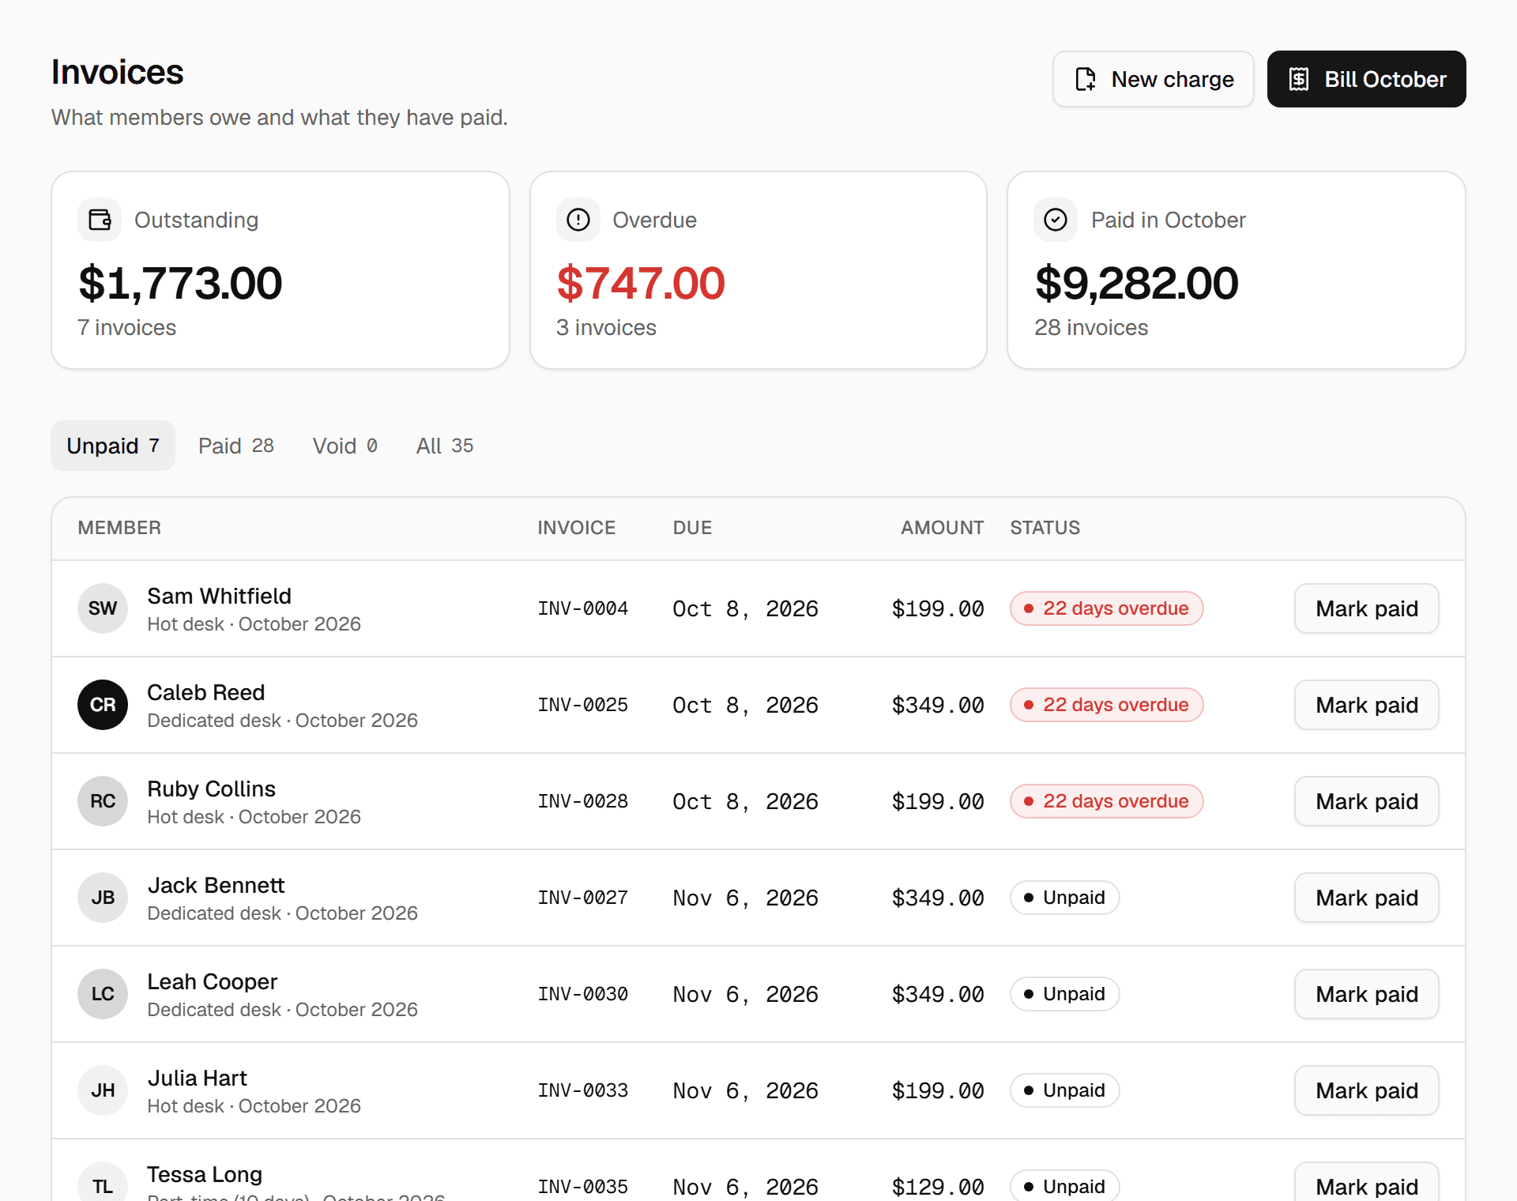1517x1201 pixels.
Task: Switch to the Paid tab
Action: (236, 446)
